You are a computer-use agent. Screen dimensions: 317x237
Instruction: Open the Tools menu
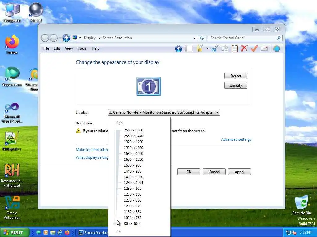pos(82,48)
